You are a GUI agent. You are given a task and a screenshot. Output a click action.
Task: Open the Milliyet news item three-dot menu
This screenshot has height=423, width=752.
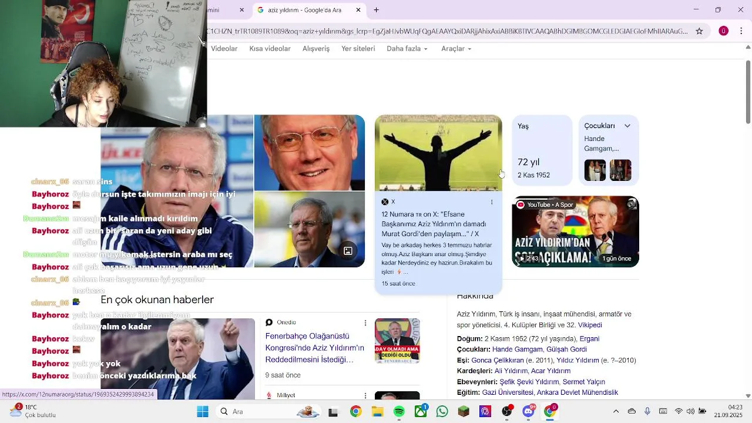coord(365,396)
